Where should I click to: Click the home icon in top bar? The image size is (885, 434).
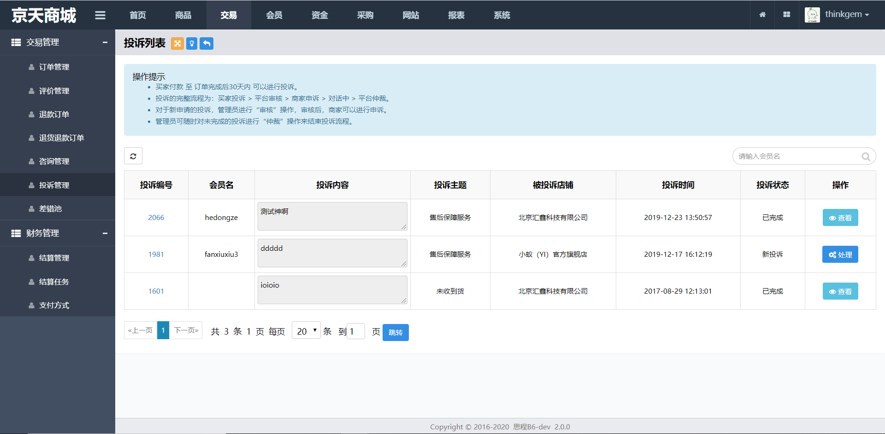[x=762, y=15]
